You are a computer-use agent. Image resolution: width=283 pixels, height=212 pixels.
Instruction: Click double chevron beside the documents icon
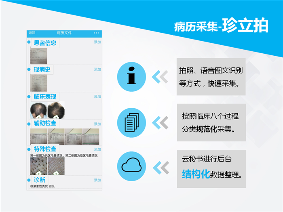coord(160,121)
